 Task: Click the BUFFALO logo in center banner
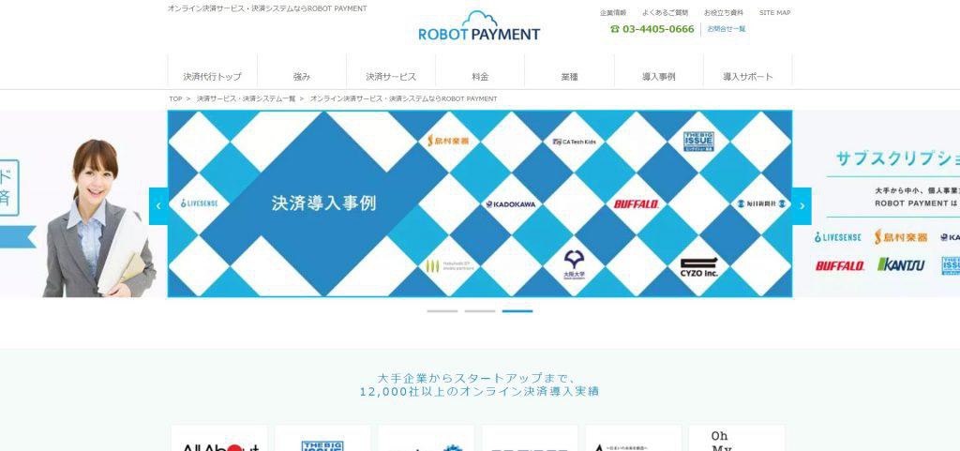[637, 203]
